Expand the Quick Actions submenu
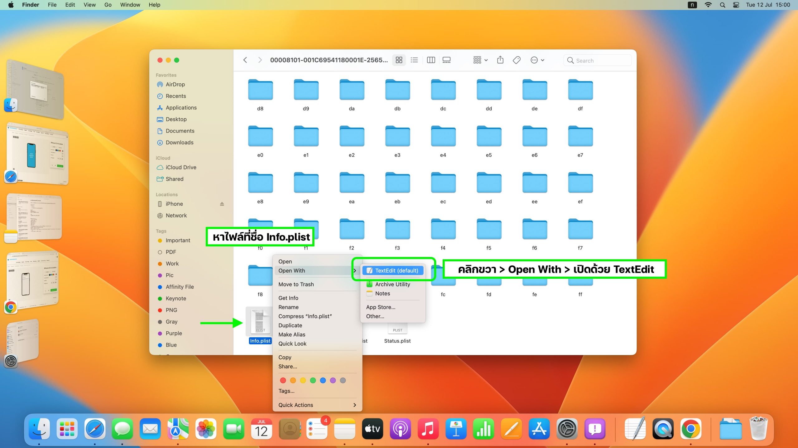798x448 pixels. click(x=317, y=405)
